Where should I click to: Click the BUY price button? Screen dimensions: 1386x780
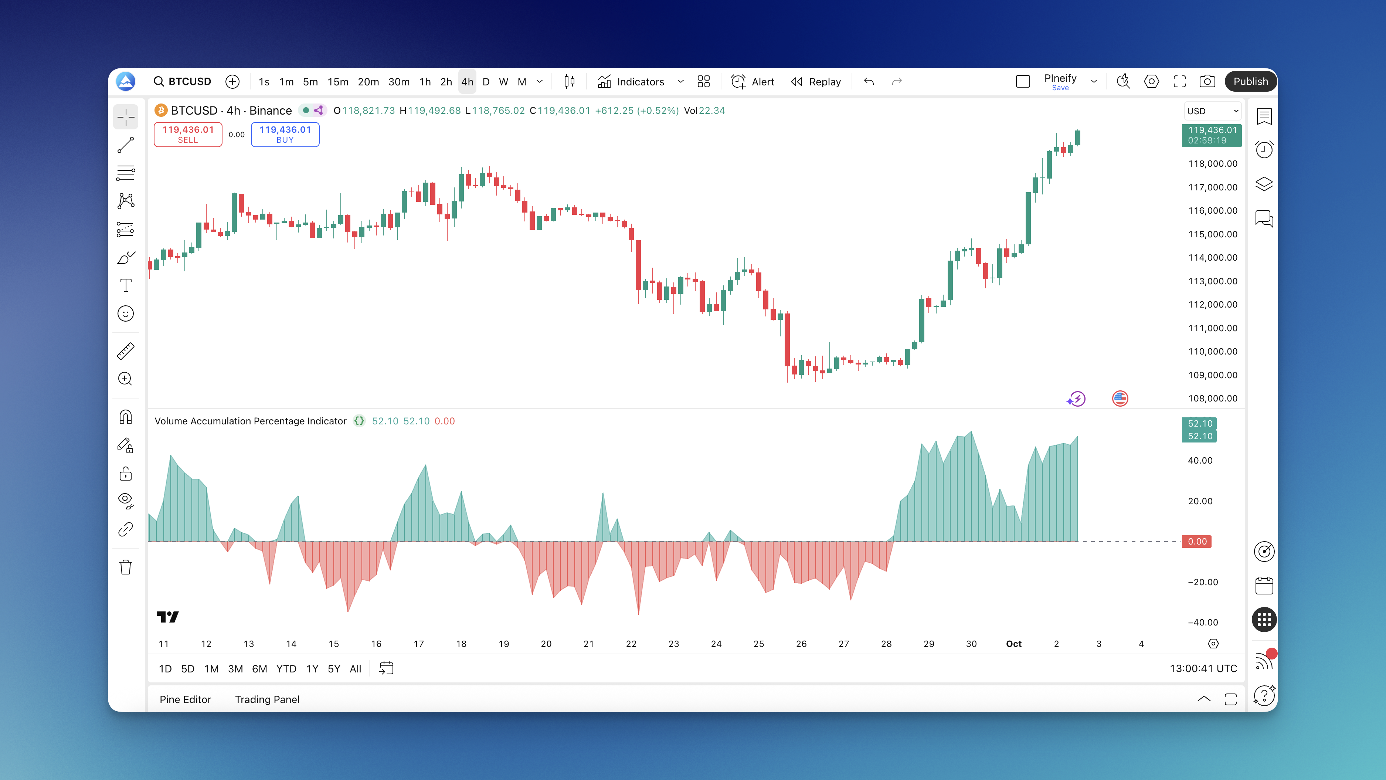285,134
